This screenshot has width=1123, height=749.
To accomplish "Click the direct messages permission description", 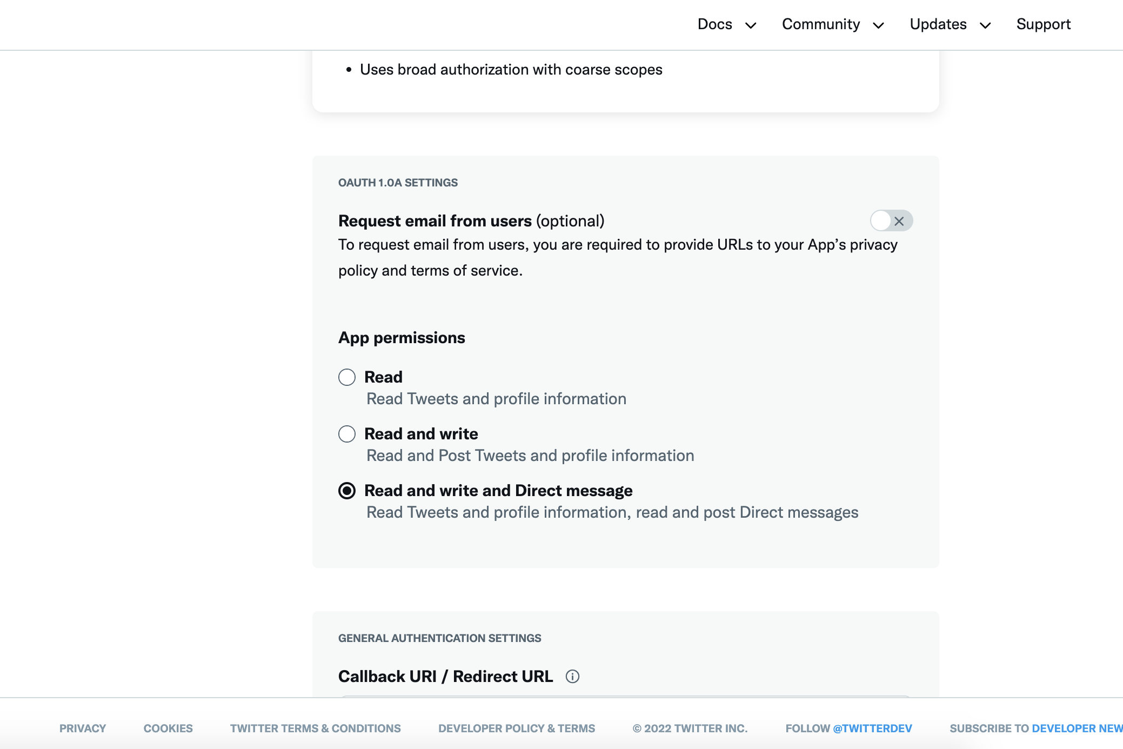I will [x=612, y=512].
